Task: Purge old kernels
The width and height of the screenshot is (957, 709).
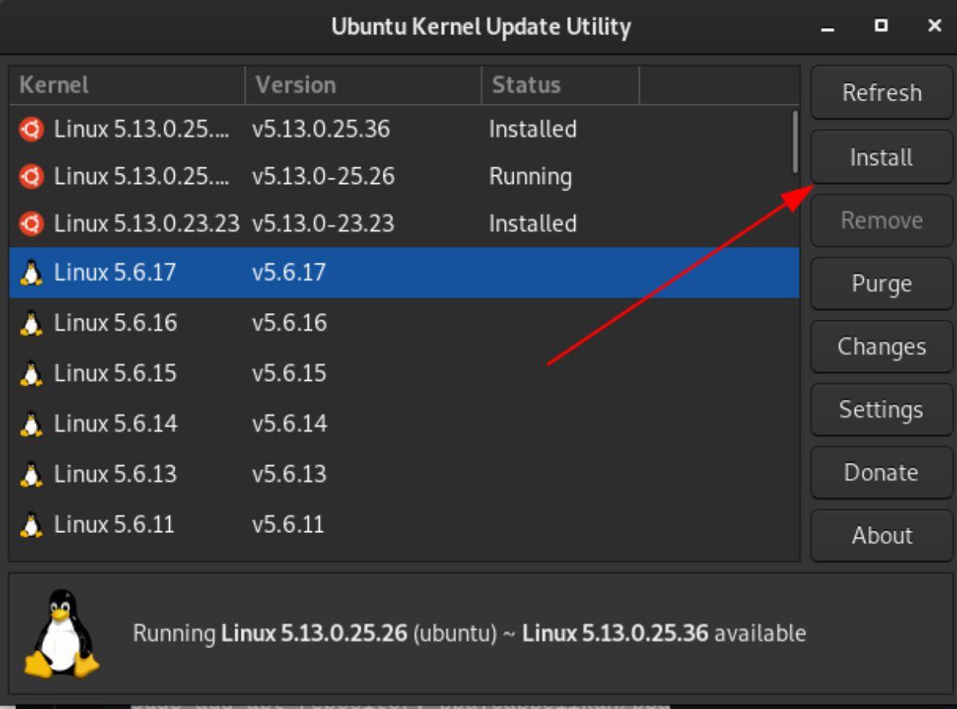Action: pos(880,283)
